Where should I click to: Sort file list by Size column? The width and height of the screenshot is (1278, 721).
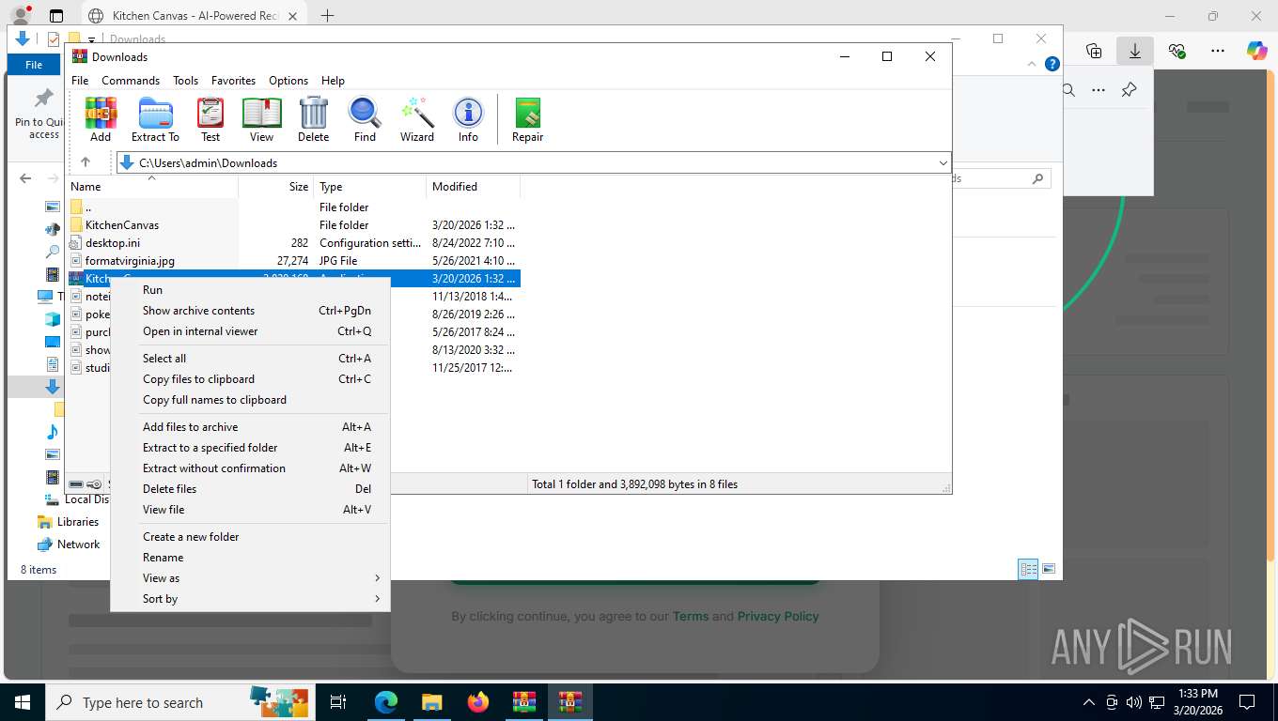coord(276,187)
